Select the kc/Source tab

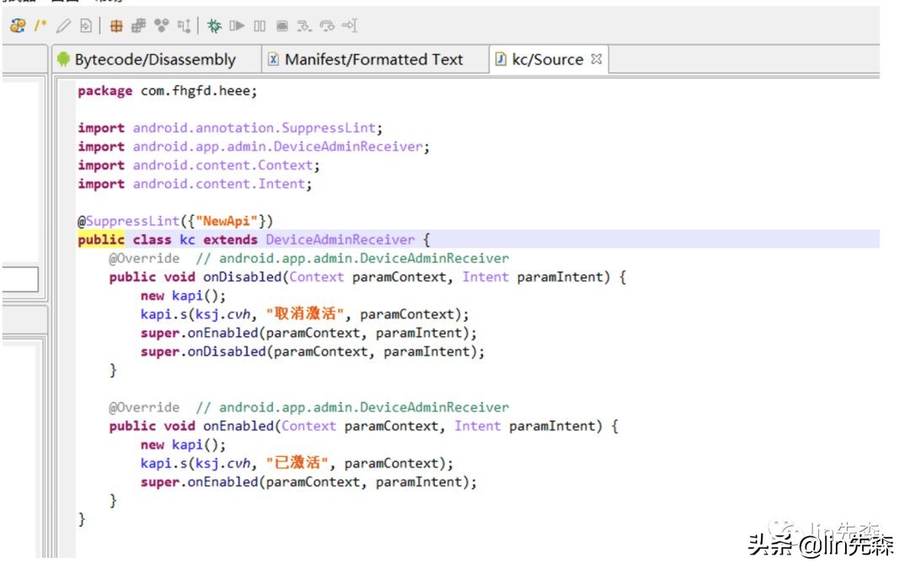click(546, 60)
